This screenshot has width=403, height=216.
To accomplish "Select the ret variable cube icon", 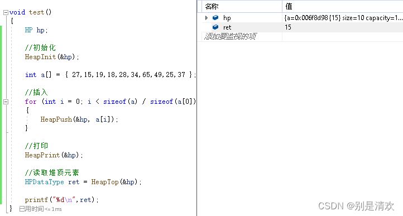I will (215, 27).
